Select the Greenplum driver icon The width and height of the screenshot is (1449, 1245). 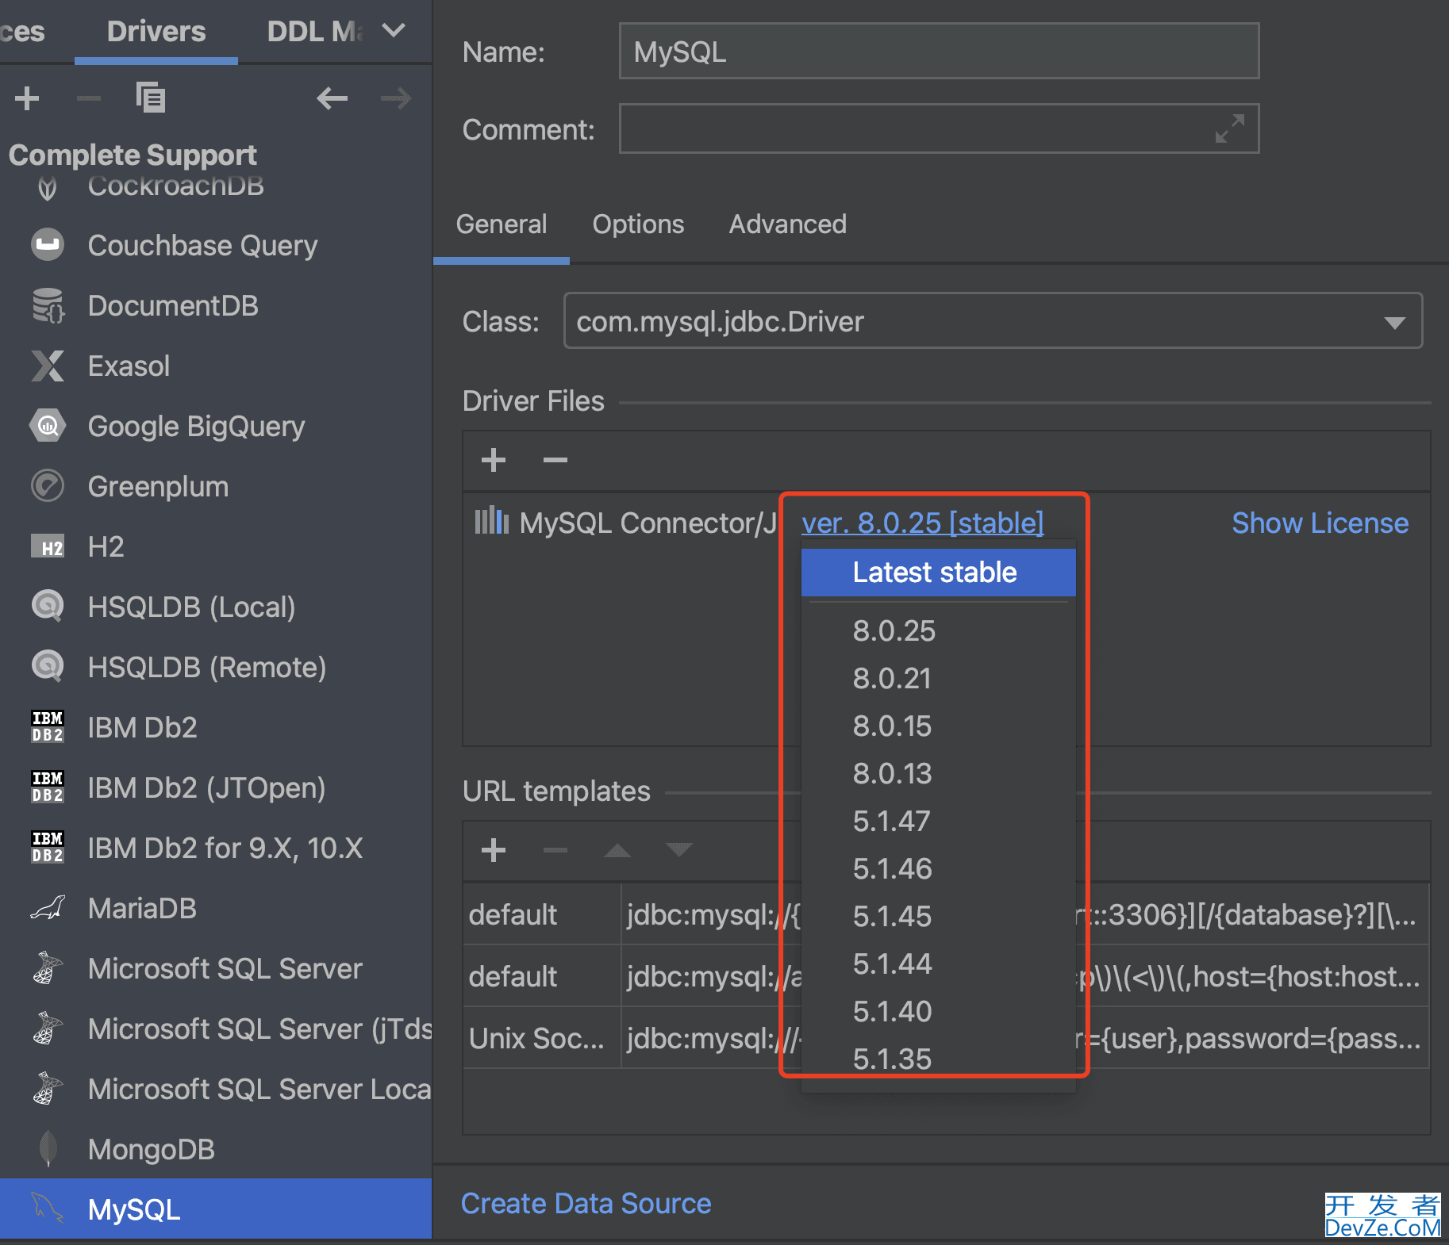(48, 486)
